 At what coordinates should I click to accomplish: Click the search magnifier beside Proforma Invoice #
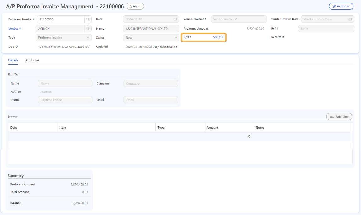coord(88,19)
